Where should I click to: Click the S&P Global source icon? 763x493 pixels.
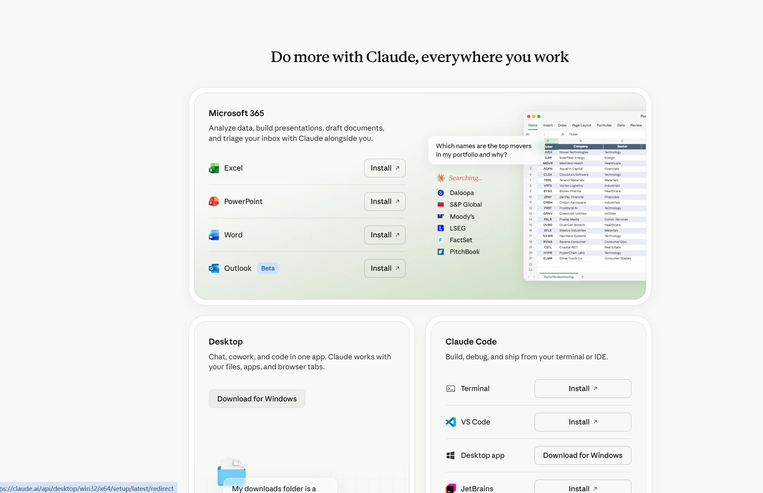click(440, 205)
